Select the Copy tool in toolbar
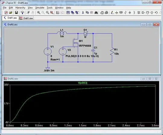 pos(87,13)
